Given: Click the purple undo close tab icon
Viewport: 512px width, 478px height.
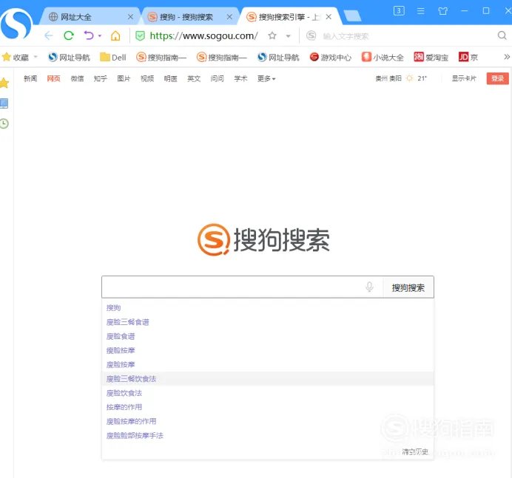Looking at the screenshot, I should pos(89,35).
